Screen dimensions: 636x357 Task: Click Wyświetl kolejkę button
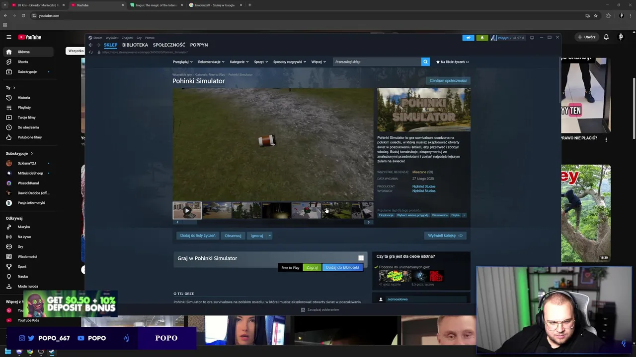(445, 236)
